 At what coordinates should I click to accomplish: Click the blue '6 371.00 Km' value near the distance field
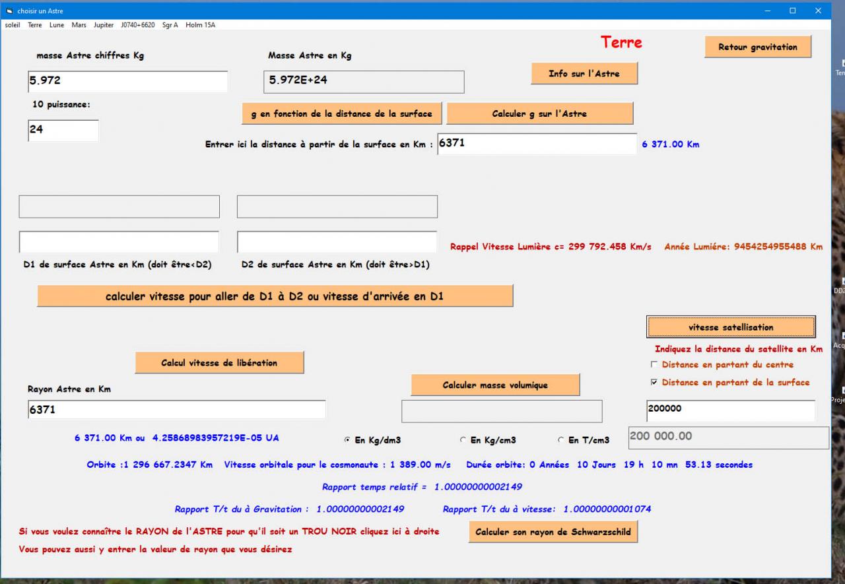[x=671, y=144]
